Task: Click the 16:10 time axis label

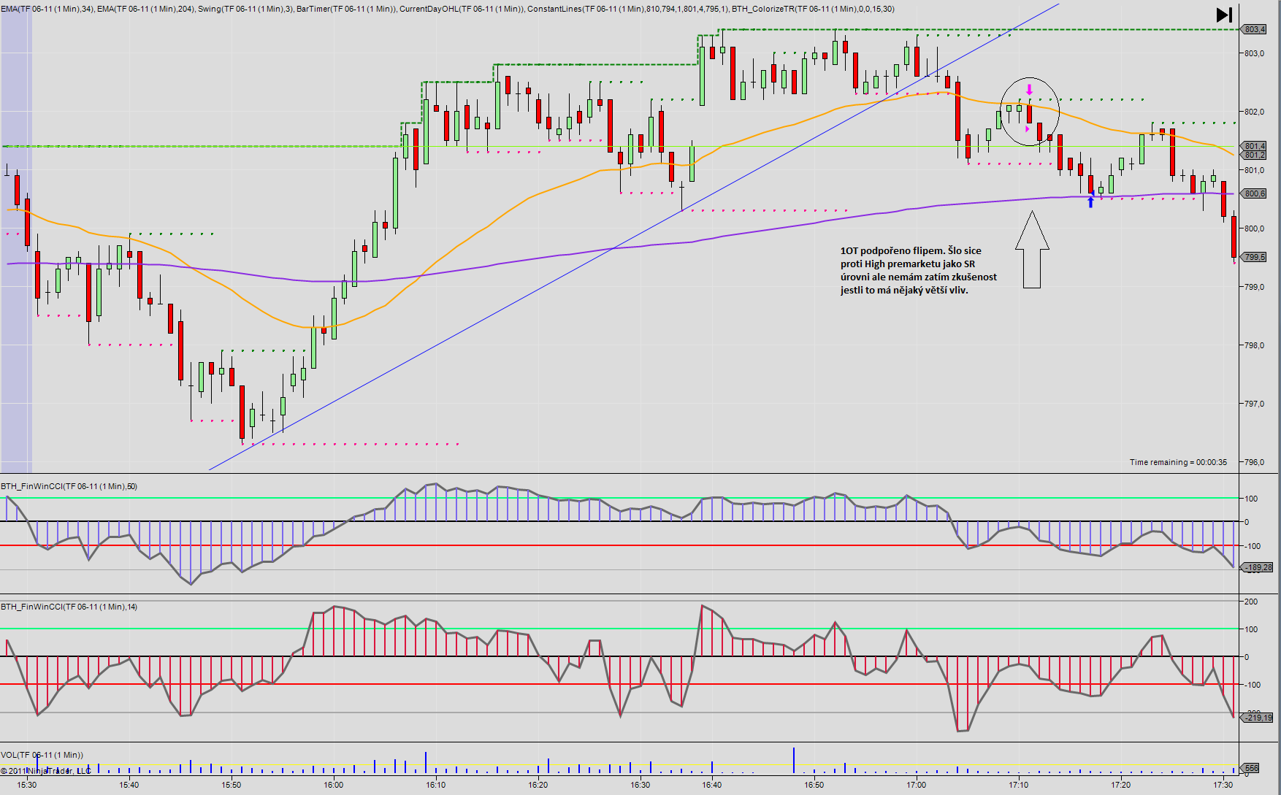Action: point(436,785)
